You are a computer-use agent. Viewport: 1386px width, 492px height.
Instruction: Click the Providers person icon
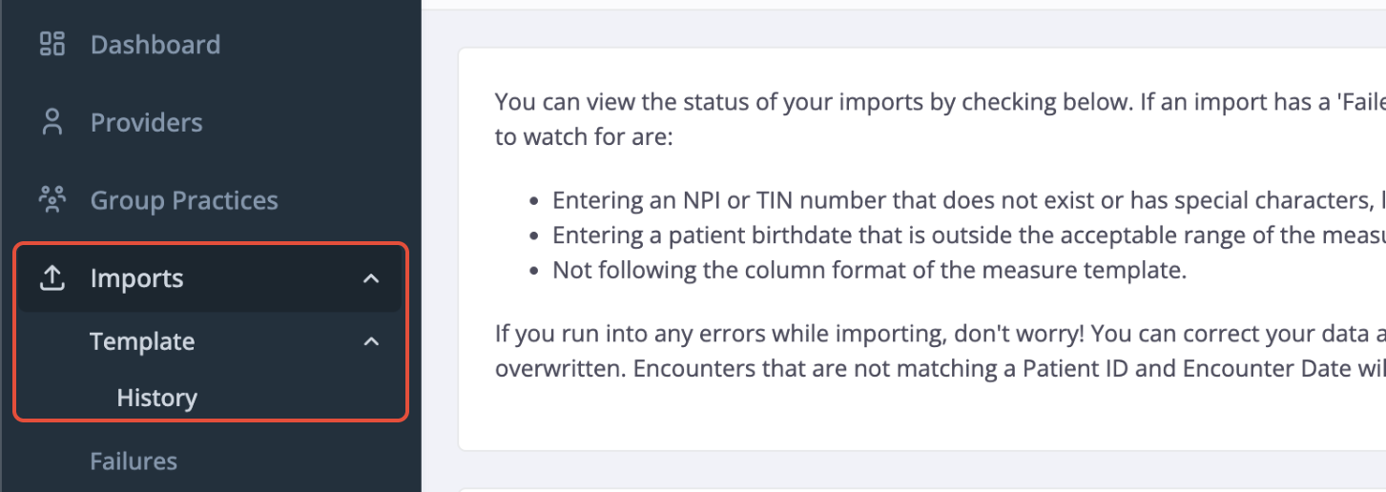(52, 122)
